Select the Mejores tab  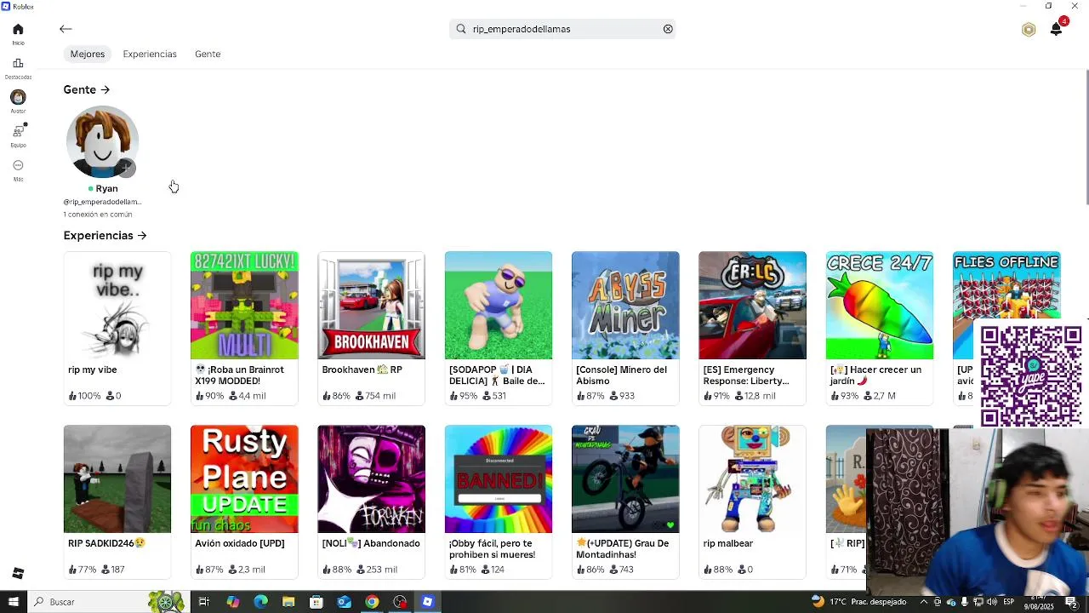pos(88,54)
